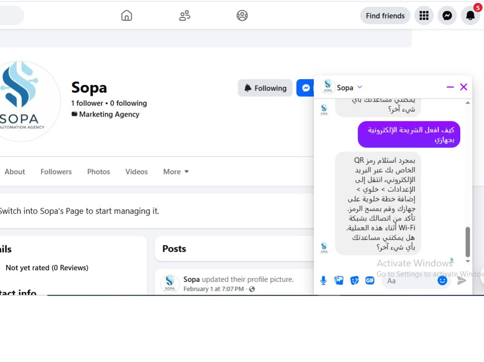Click the QR code reply message bubble
Image resolution: width=484 pixels, height=362 pixels.
click(378, 203)
